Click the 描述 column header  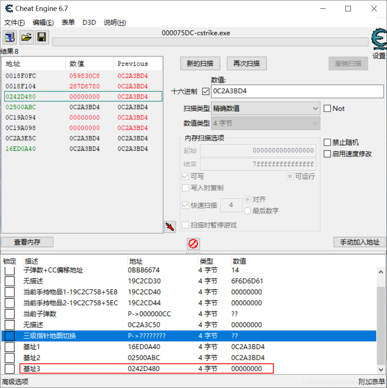click(75, 261)
